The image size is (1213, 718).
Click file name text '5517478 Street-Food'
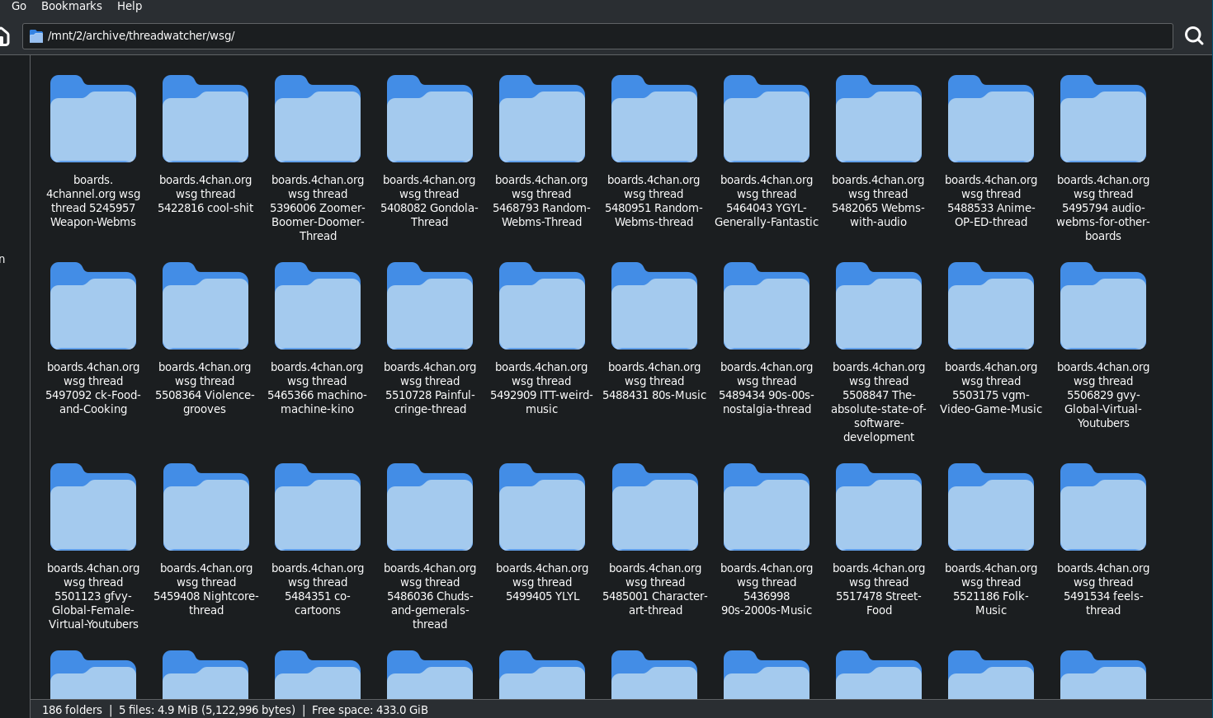[879, 603]
